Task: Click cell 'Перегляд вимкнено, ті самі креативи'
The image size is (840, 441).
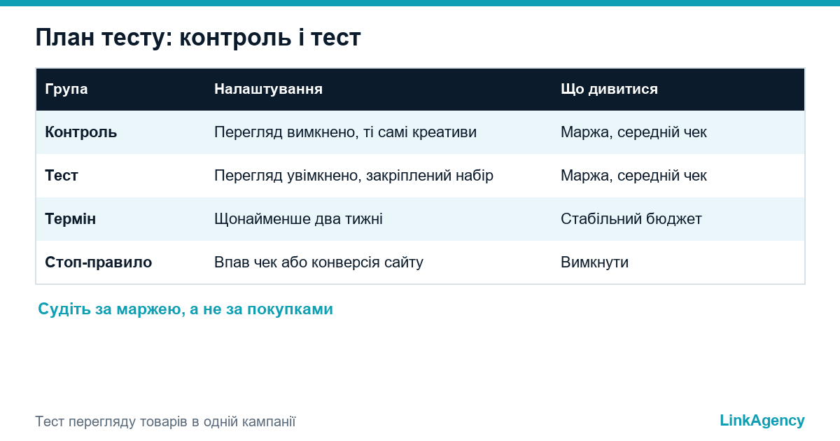Action: tap(345, 132)
